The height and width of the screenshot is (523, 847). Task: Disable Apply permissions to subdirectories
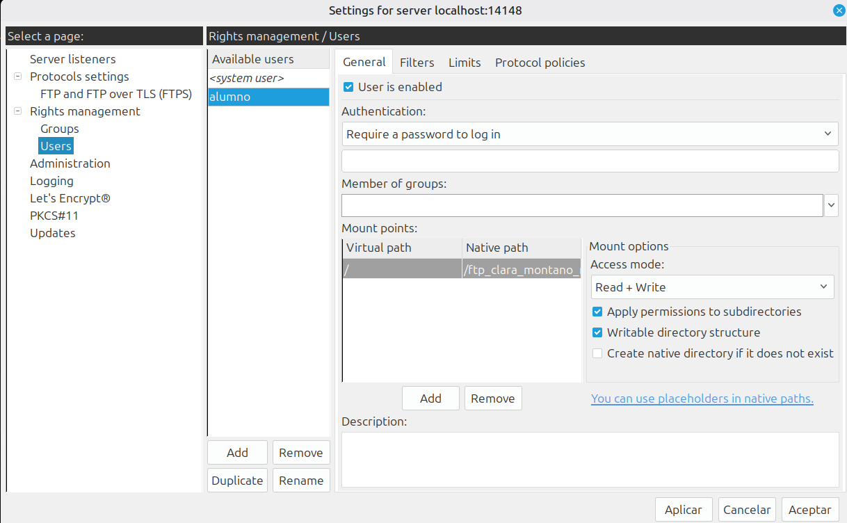pos(597,312)
